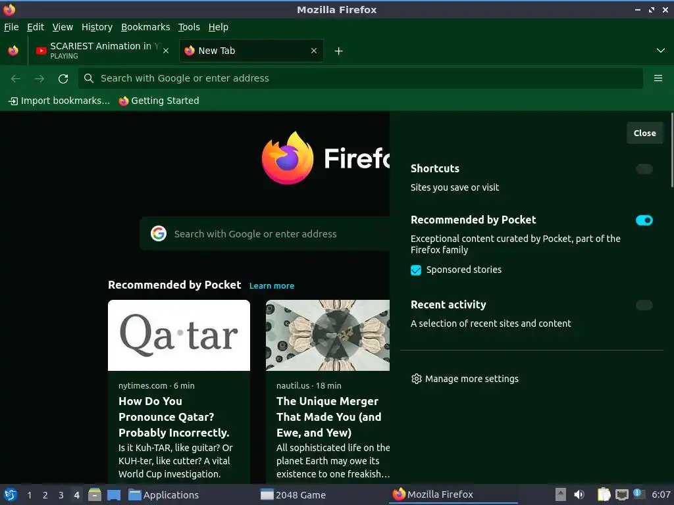
Task: Open the Edit menu
Action: pyautogui.click(x=36, y=27)
